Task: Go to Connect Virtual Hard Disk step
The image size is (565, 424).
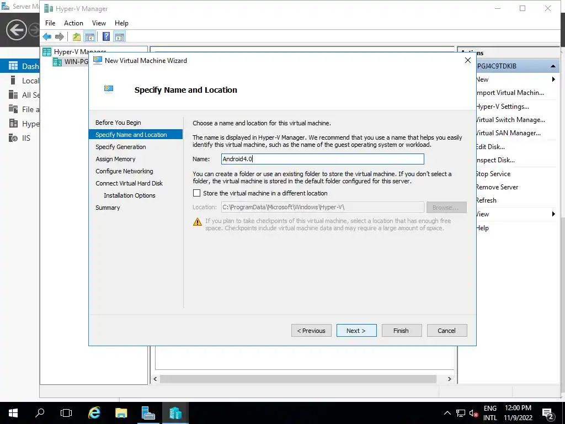Action: click(129, 183)
